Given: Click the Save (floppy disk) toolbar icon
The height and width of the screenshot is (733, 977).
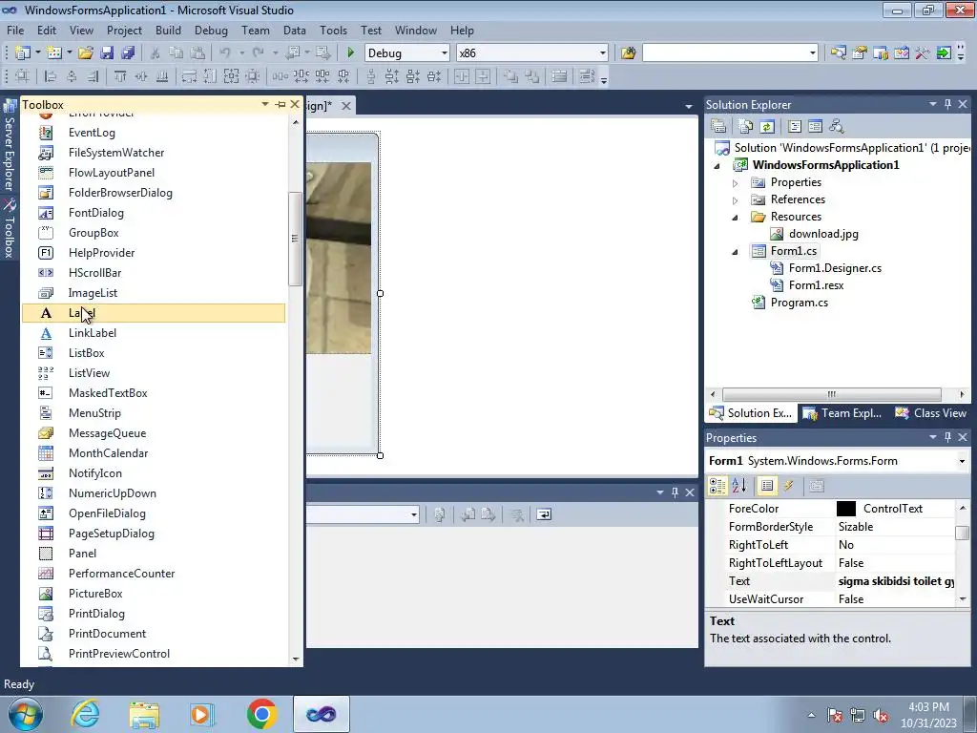Looking at the screenshot, I should [107, 53].
